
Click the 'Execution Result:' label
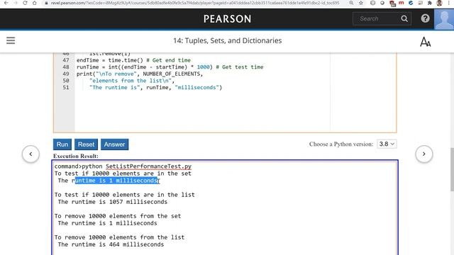coord(76,156)
